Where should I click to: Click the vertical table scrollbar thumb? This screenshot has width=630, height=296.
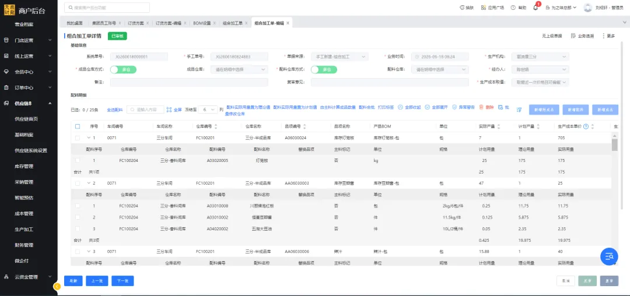(614, 145)
